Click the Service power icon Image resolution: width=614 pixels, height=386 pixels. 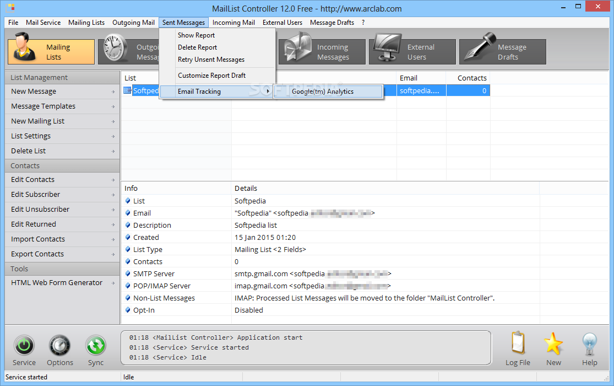pos(24,345)
